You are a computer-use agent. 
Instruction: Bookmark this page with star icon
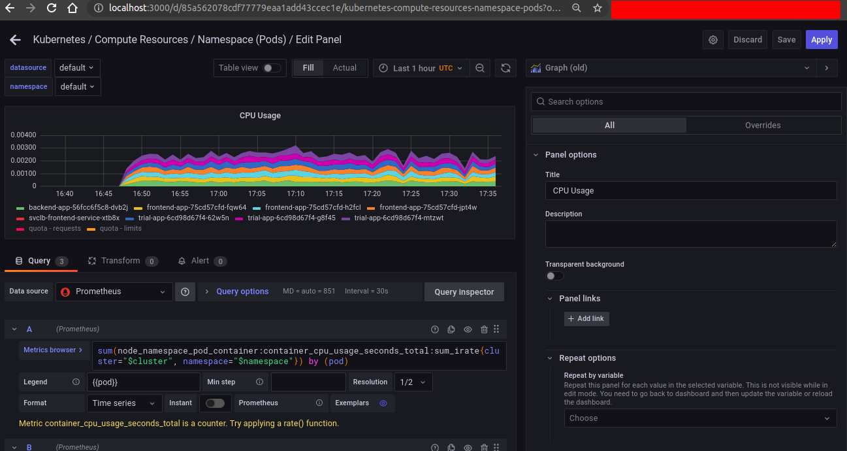[597, 8]
